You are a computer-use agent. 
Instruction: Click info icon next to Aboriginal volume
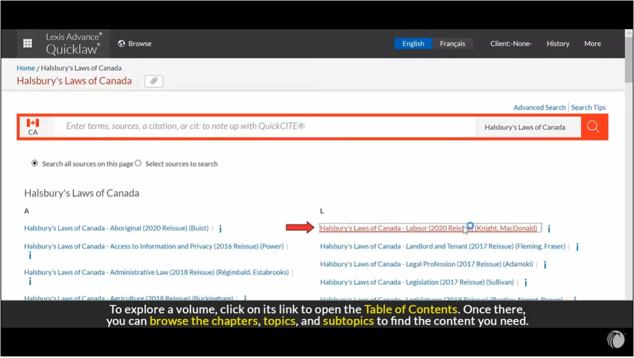point(220,229)
